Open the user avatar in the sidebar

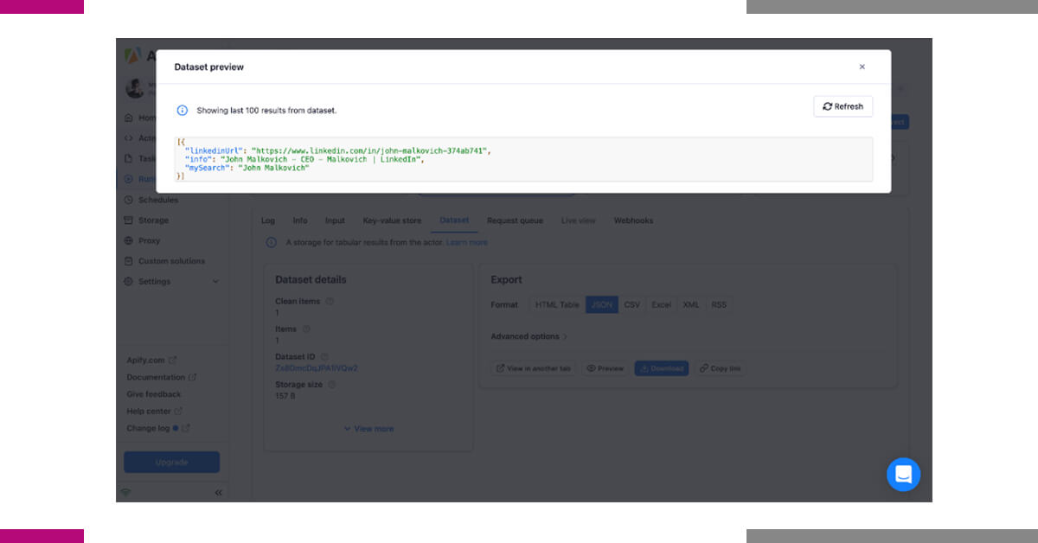tap(135, 88)
